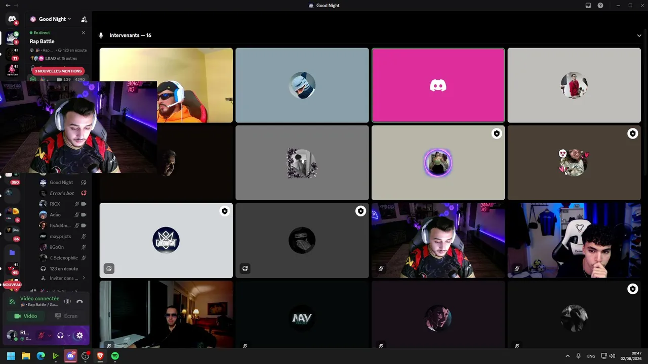Select may.prjcts in the speaker list
Viewport: 648px width, 364px height.
pos(63,236)
